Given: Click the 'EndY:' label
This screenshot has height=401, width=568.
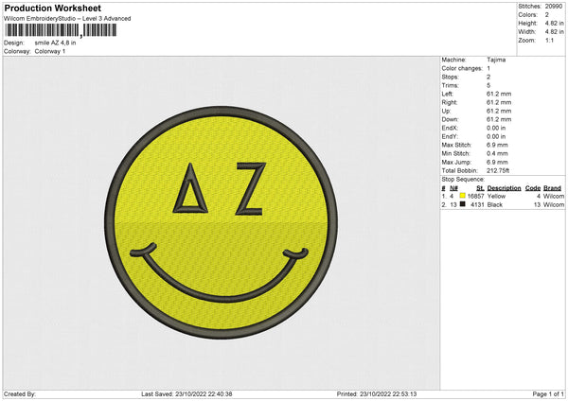Looking at the screenshot, I should (450, 136).
